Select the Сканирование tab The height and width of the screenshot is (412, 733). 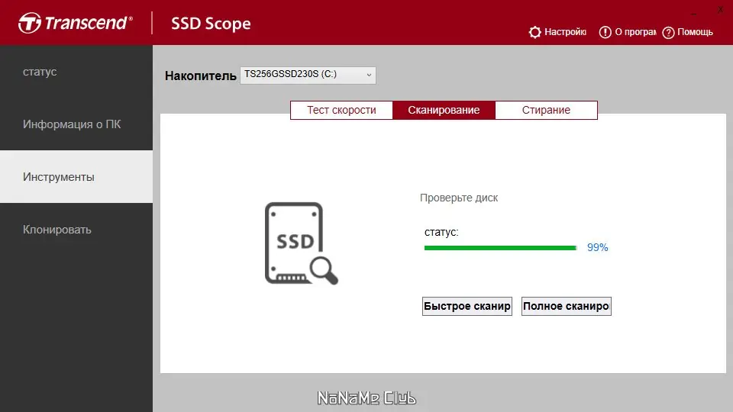pos(444,110)
